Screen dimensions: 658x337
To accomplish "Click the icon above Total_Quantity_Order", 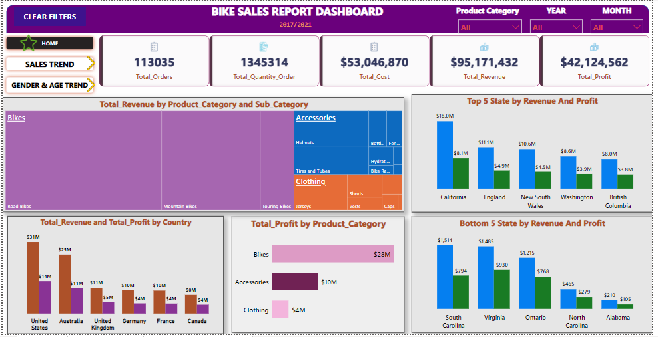I will (x=264, y=47).
